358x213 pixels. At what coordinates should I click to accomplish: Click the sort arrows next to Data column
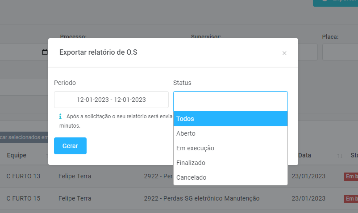coord(340,156)
